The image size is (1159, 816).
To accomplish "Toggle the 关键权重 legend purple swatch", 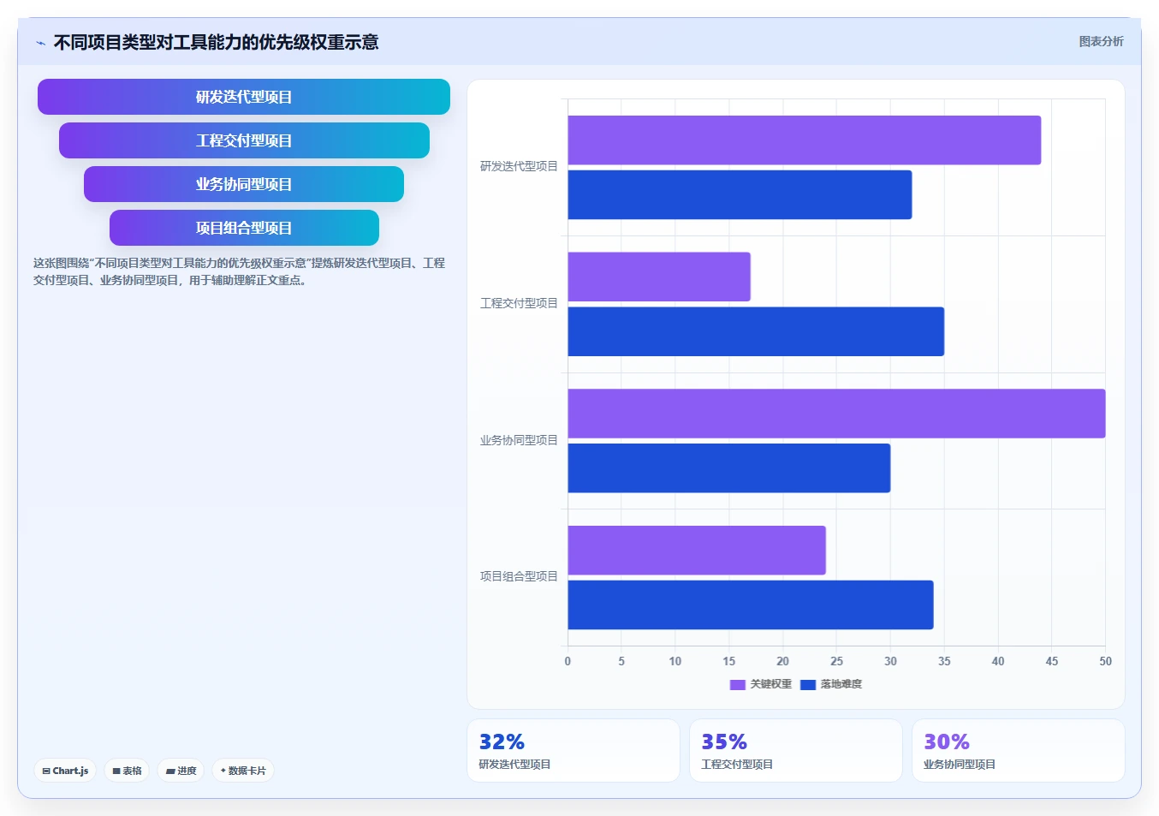I will coord(737,684).
